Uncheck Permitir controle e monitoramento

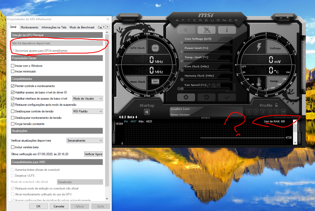pyautogui.click(x=13, y=86)
